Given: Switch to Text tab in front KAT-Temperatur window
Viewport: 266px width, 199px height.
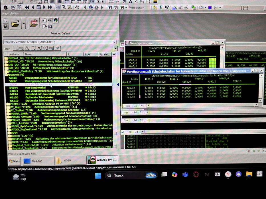Looking at the screenshot, I should coord(127,106).
